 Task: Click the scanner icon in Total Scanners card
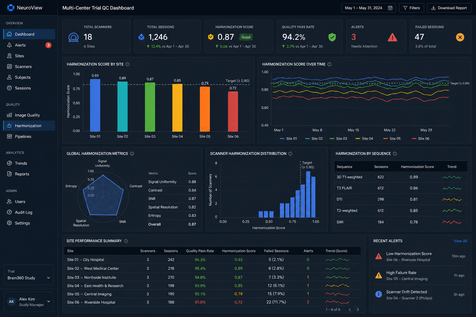pyautogui.click(x=73, y=37)
